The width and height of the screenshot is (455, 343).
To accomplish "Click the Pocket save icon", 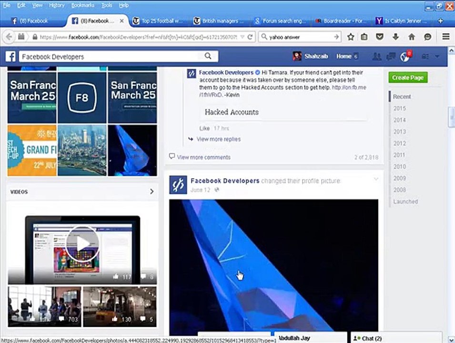I will coord(380,37).
